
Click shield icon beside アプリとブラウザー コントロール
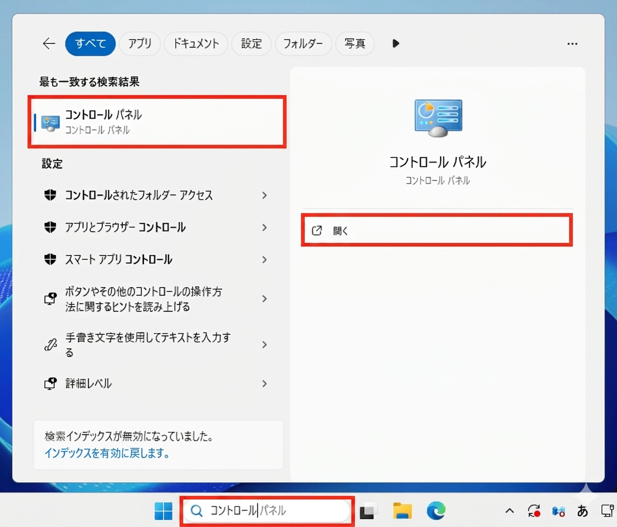coord(50,227)
